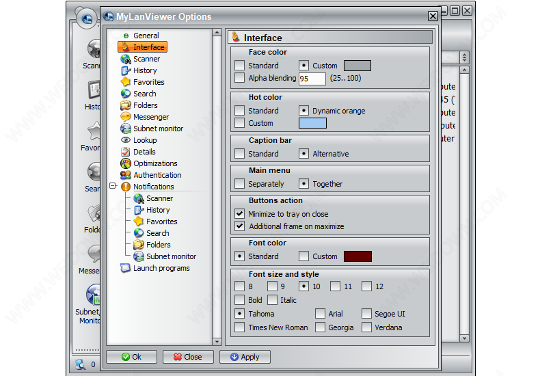Click the Apply button
The image size is (540, 376).
click(x=245, y=357)
